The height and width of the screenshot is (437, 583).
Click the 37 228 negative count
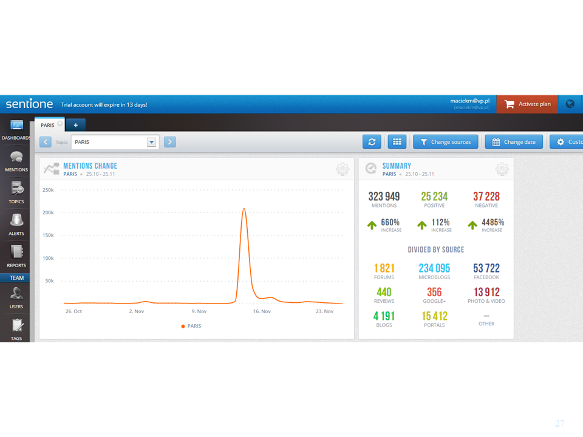tap(486, 196)
